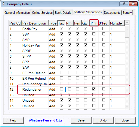Click the Undo button
The width and height of the screenshot is (139, 127).
point(103,120)
